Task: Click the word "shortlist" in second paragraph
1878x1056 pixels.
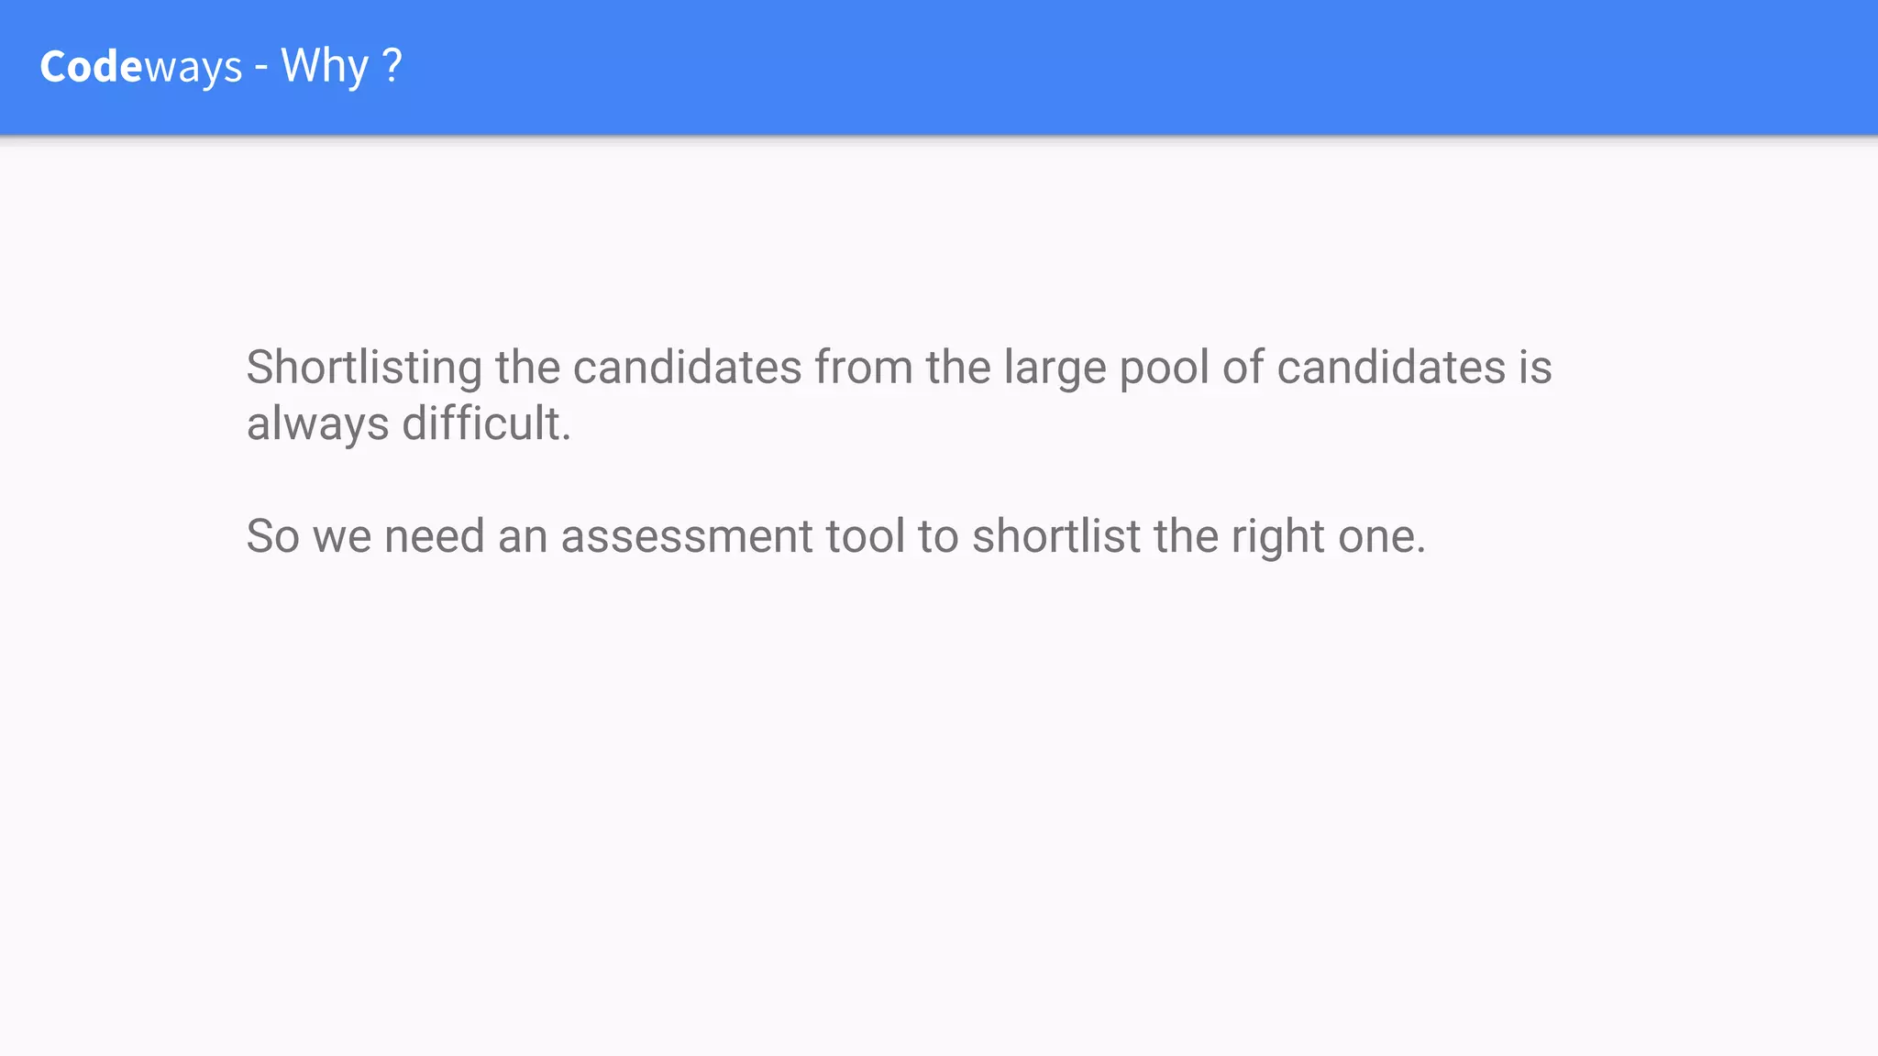Action: 1056,536
